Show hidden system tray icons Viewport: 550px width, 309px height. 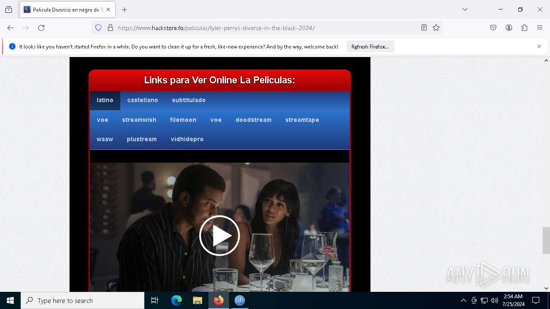point(463,300)
